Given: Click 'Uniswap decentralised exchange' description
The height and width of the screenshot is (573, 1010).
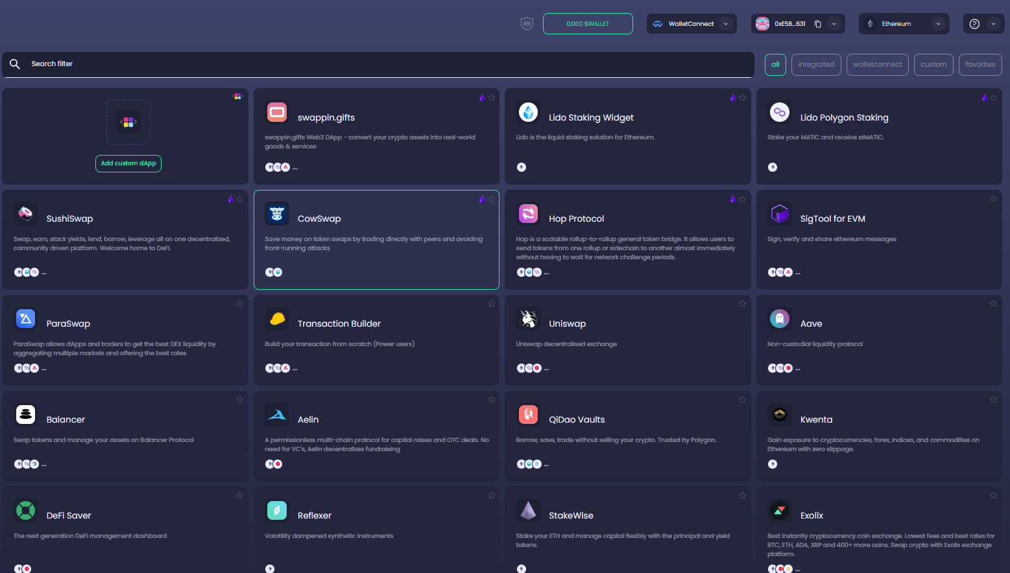Looking at the screenshot, I should click(566, 344).
